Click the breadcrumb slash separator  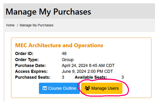pos(17,25)
